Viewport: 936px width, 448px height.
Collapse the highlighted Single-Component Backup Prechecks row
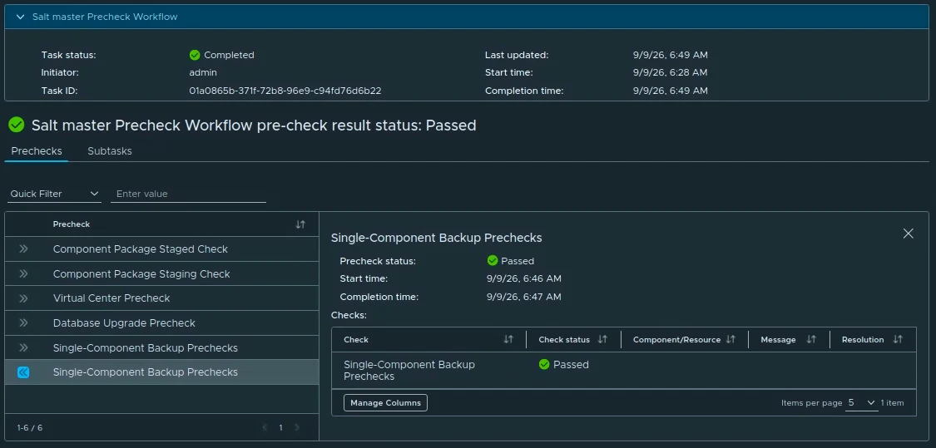pyautogui.click(x=23, y=372)
